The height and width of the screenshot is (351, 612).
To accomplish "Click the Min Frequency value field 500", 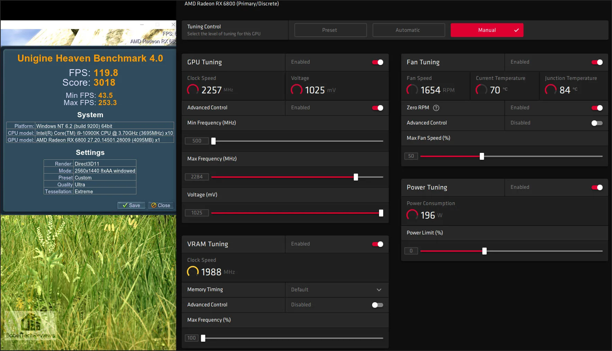I will pyautogui.click(x=197, y=141).
